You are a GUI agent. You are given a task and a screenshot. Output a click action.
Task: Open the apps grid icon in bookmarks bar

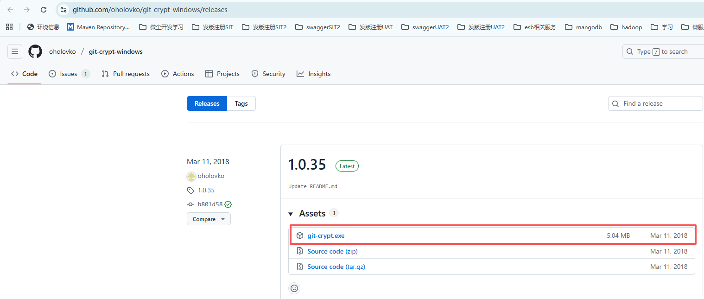(9, 27)
